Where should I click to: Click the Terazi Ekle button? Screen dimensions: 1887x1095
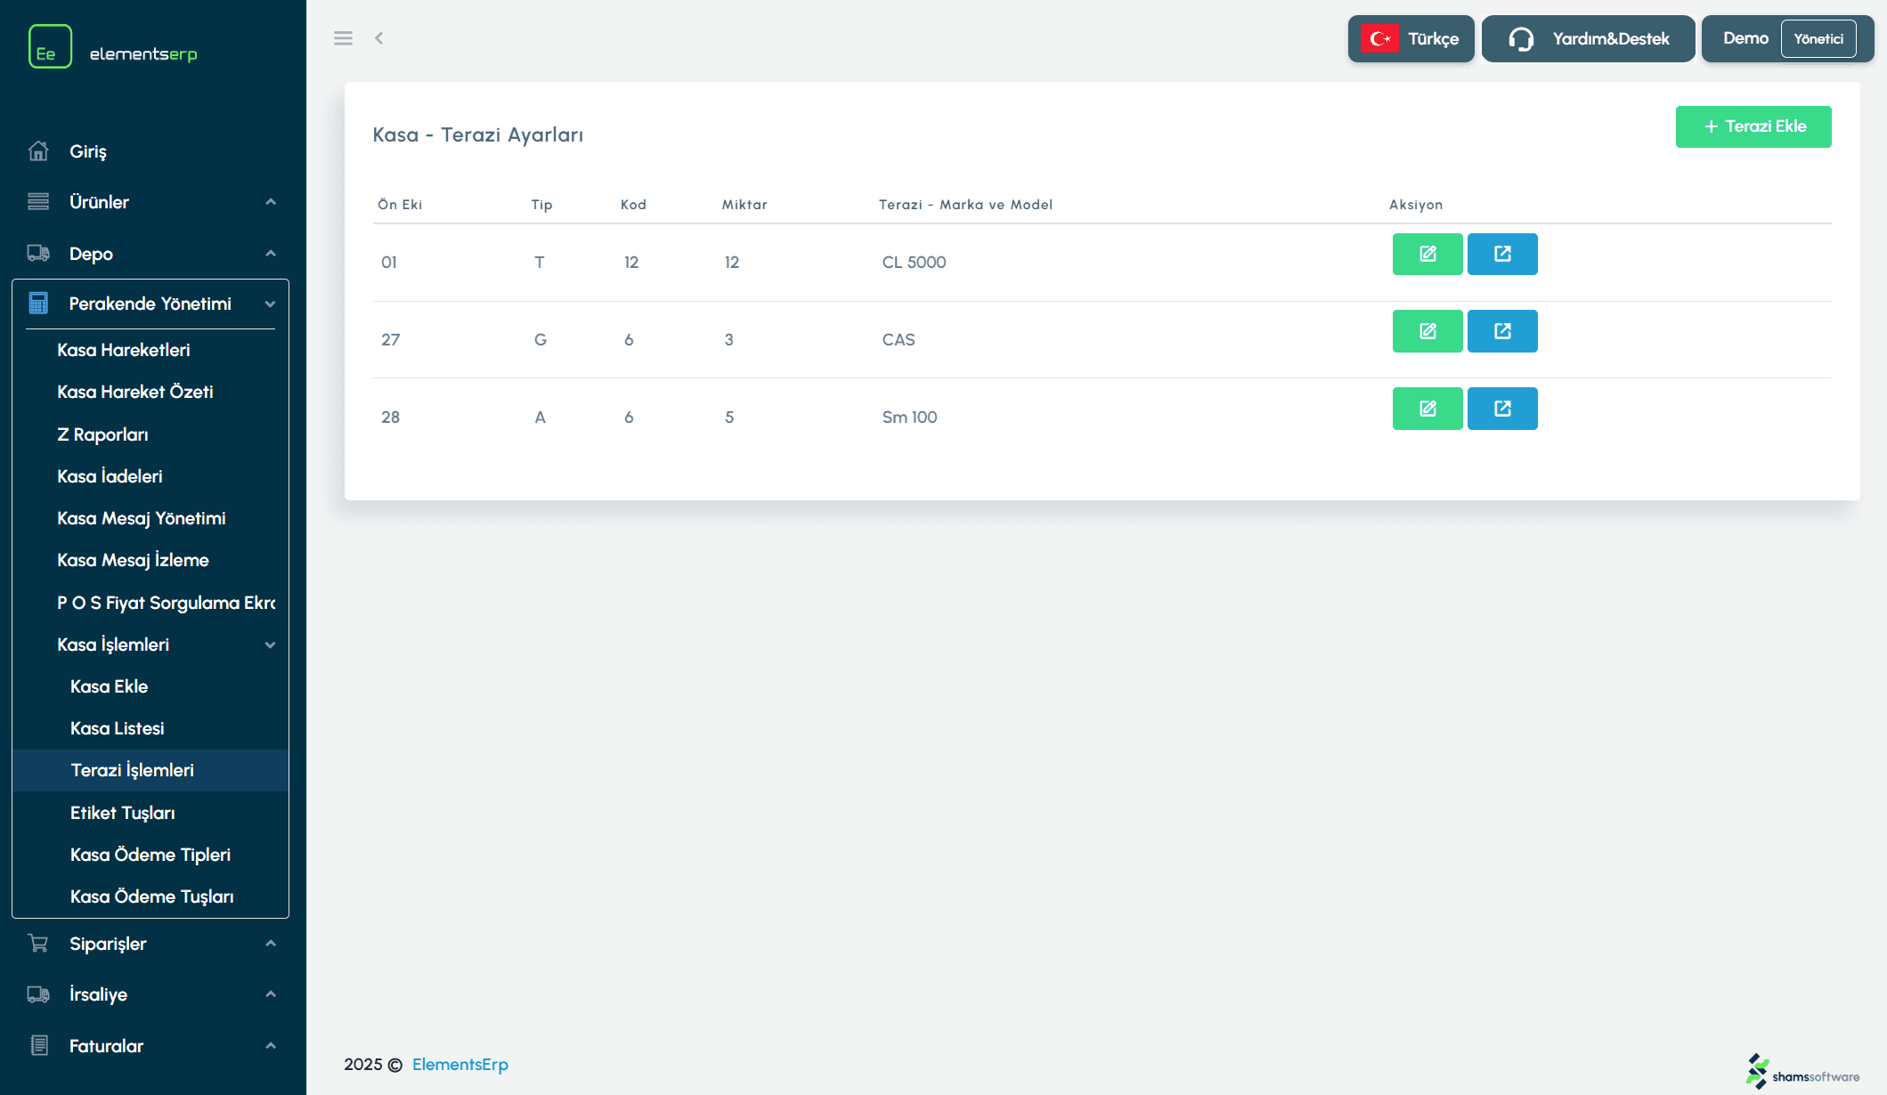click(1753, 126)
